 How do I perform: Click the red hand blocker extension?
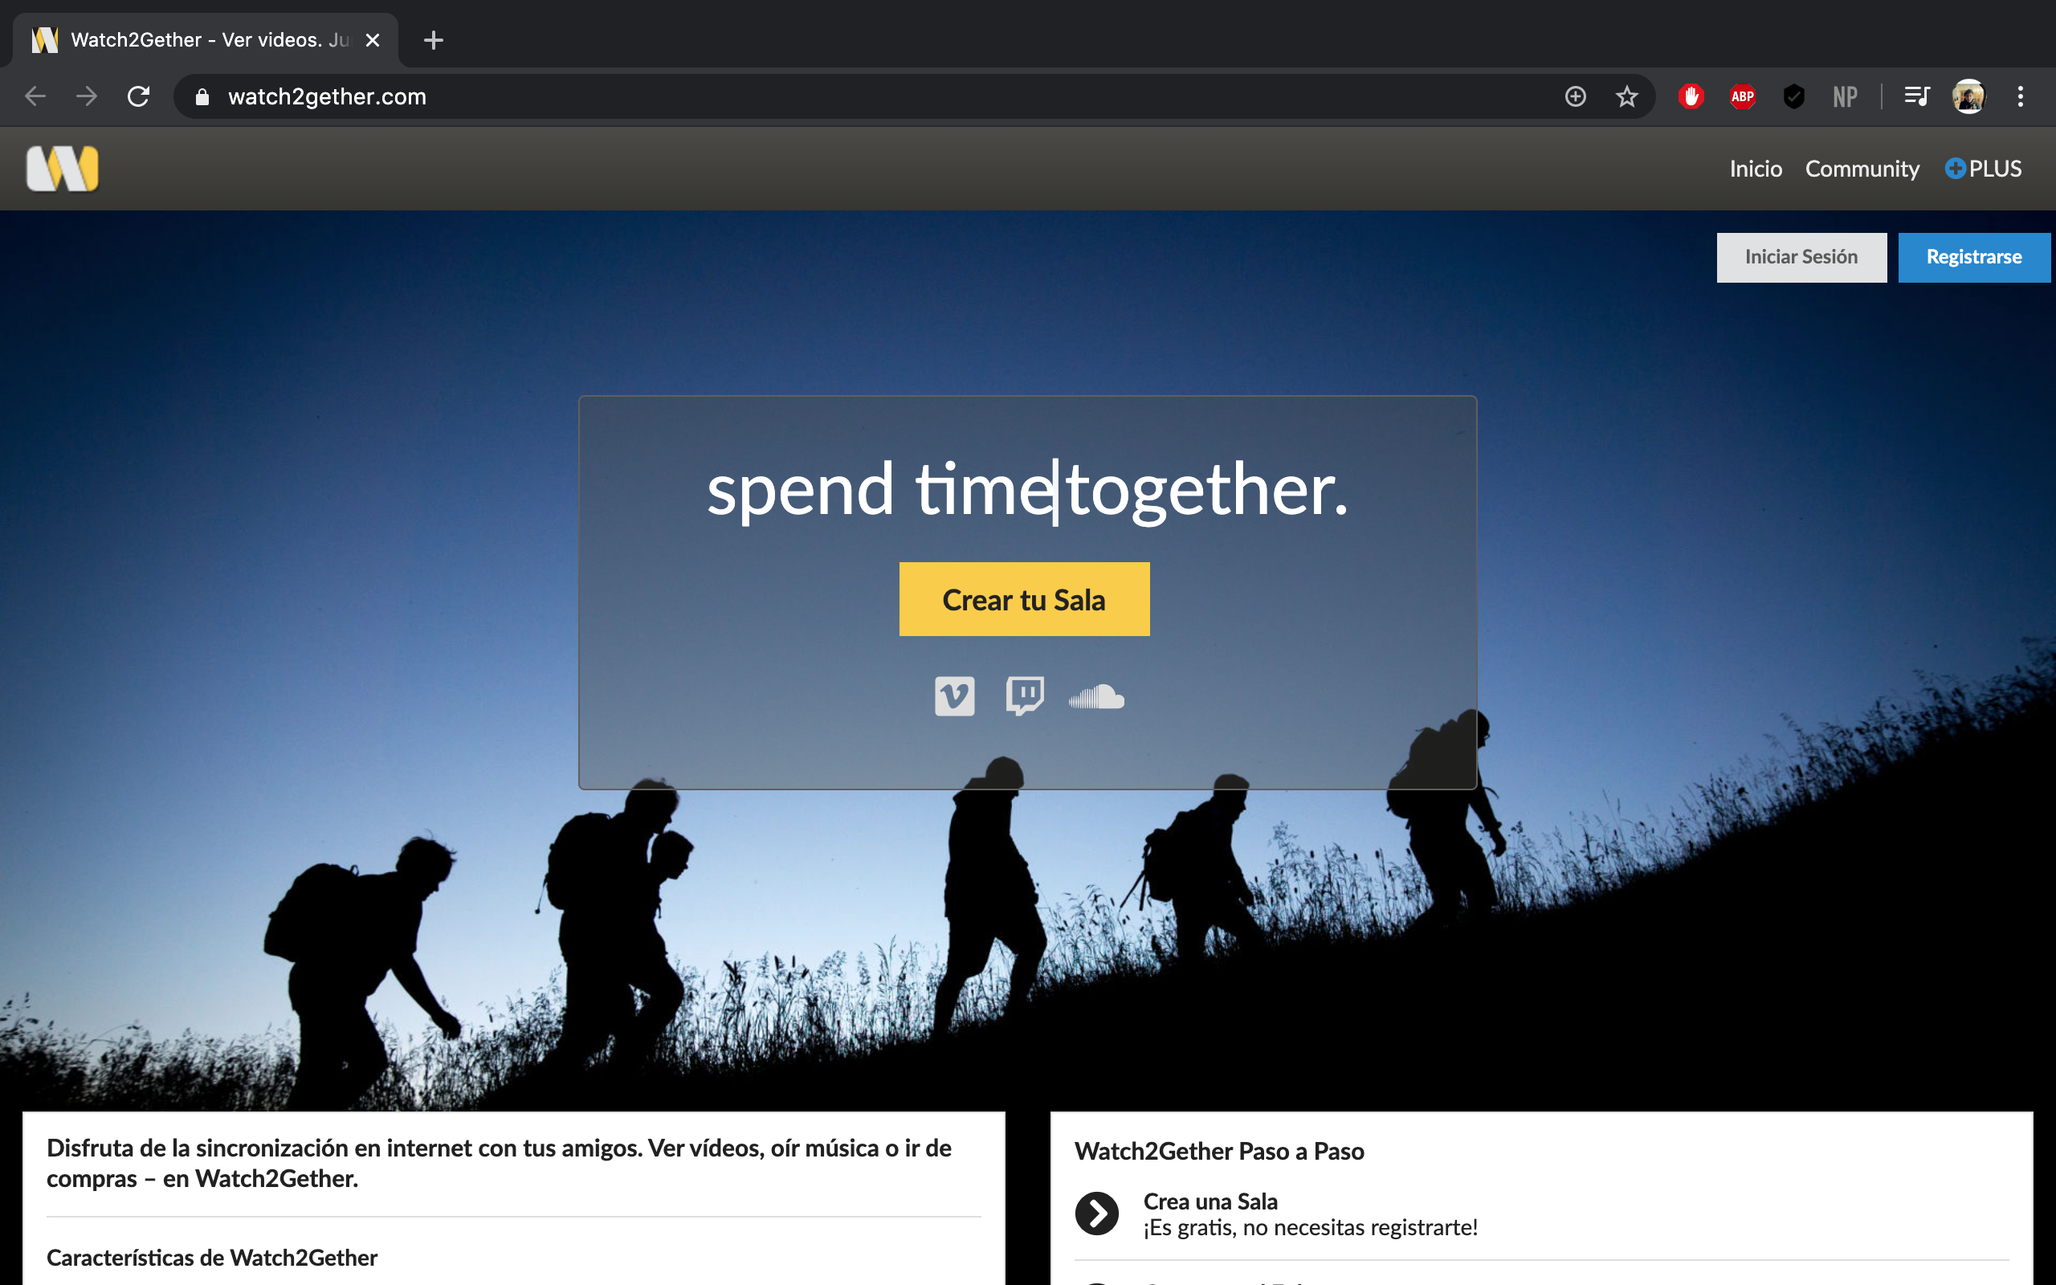[1691, 97]
